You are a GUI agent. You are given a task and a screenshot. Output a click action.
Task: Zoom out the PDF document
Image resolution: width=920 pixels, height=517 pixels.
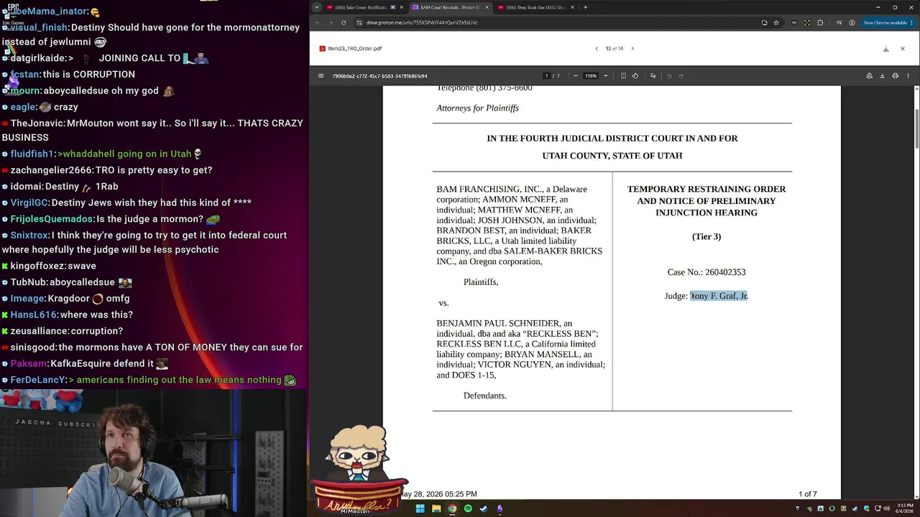(575, 75)
